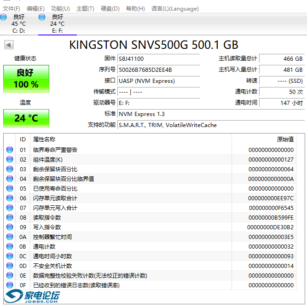Click the status dot for attribute 0D
307x308 pixels.
click(x=10, y=266)
